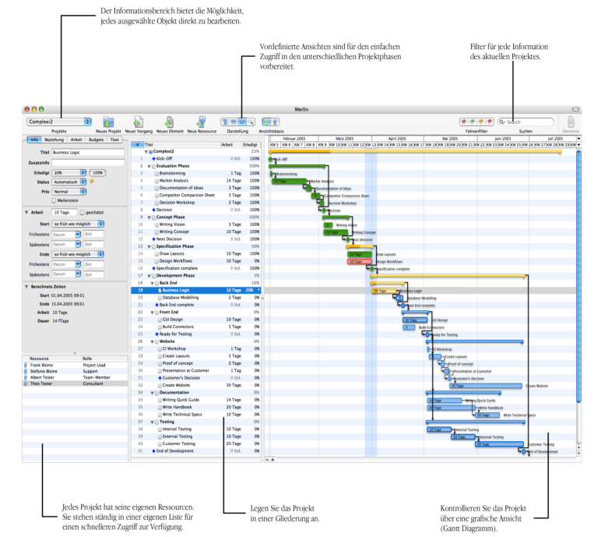Click into the Zusatzinfo input field
Screen dimensions: 598x537
(88, 163)
